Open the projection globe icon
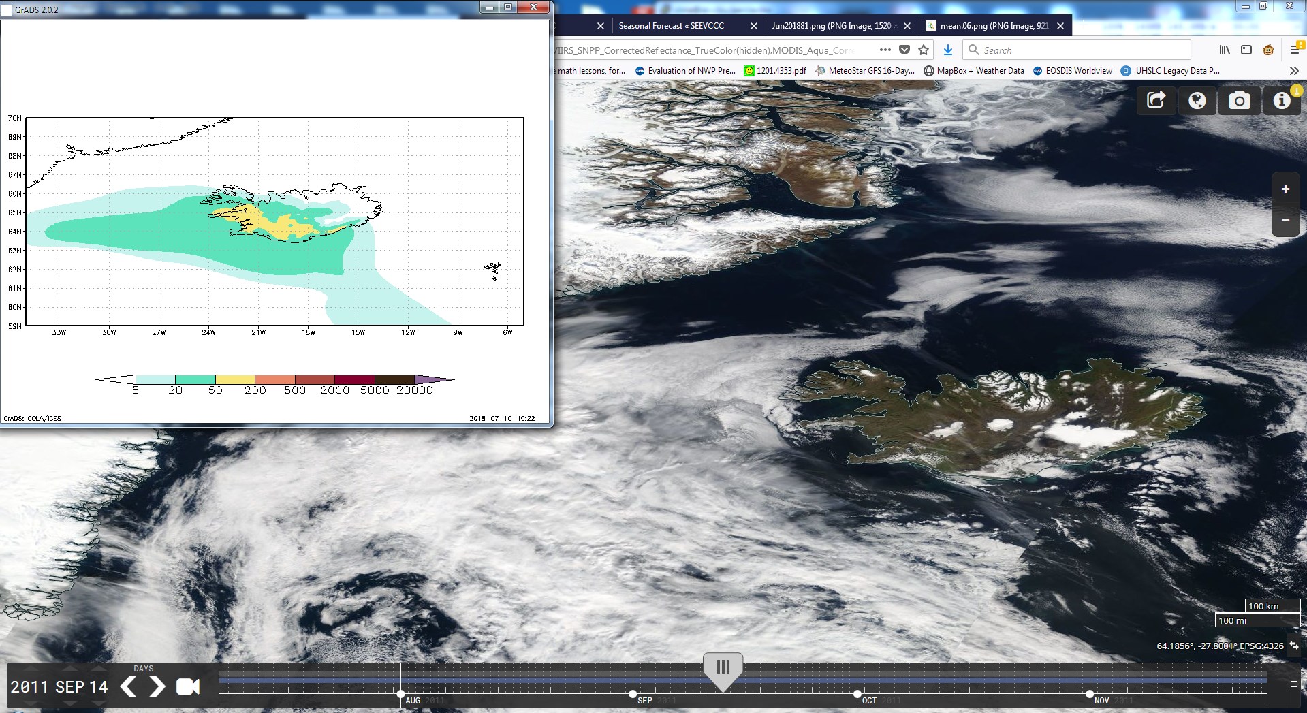The width and height of the screenshot is (1307, 713). (x=1197, y=101)
